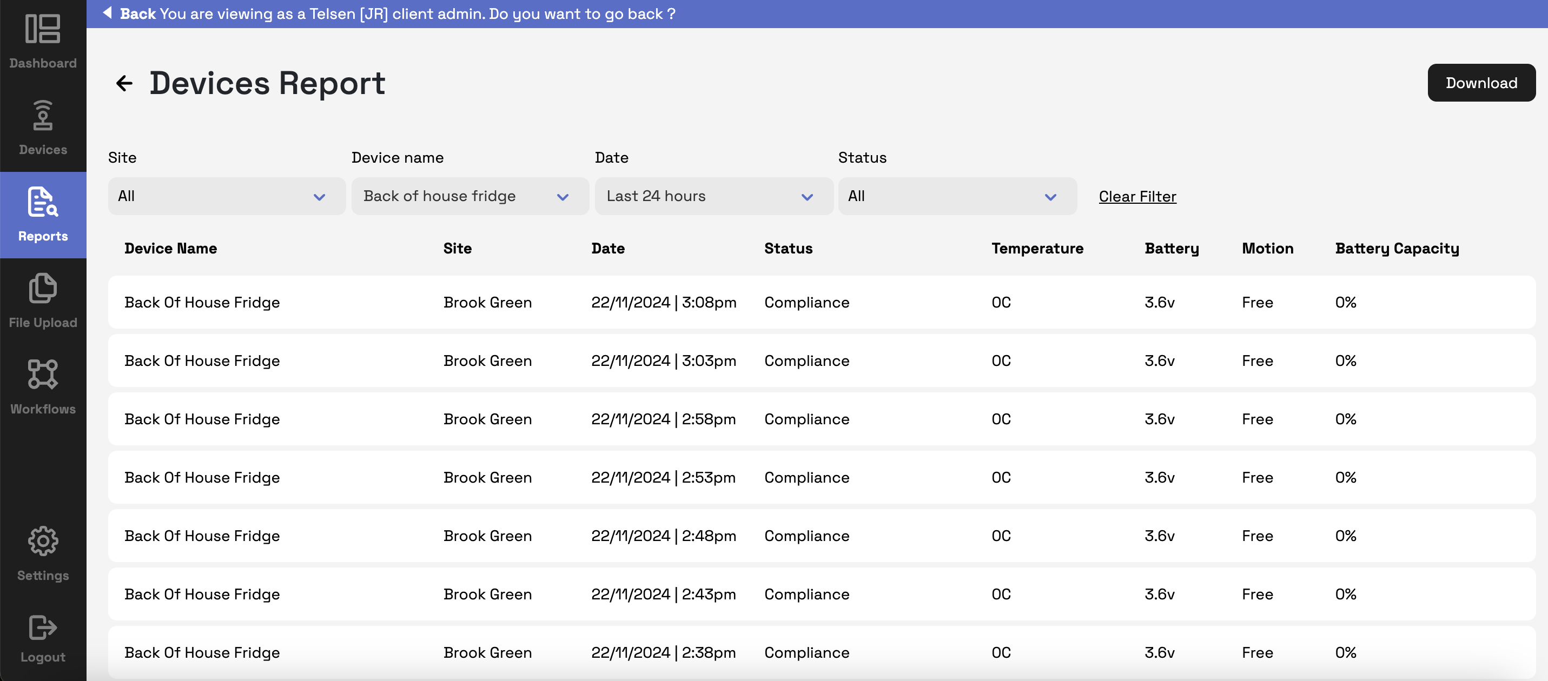Open the Status filter dropdown

[x=956, y=196]
